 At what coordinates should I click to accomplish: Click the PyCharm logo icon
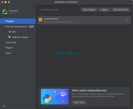click(x=5, y=12)
